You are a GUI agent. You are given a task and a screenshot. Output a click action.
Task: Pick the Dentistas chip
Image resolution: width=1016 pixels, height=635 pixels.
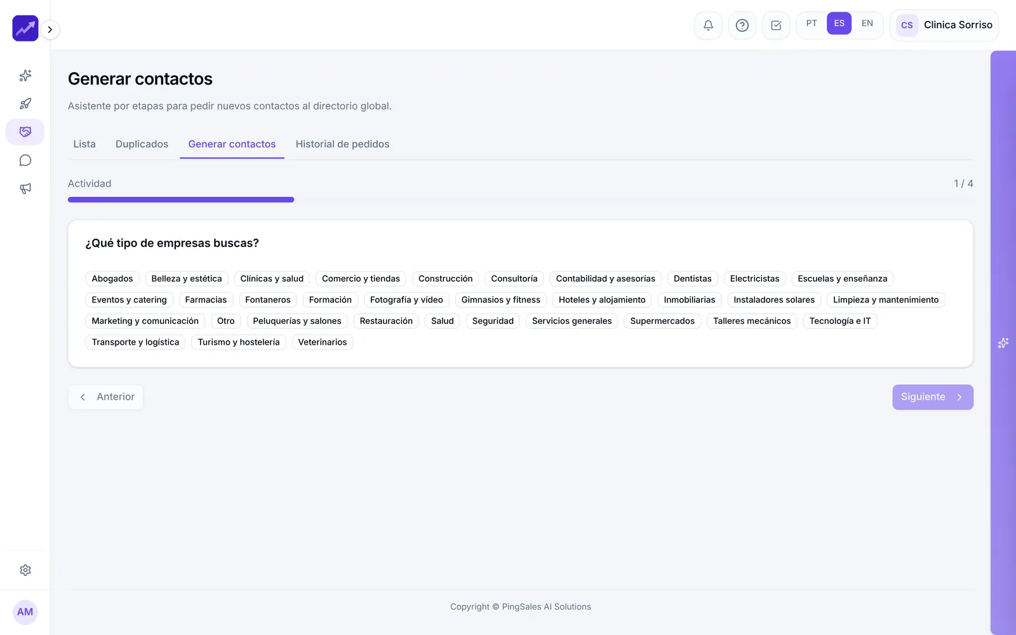pos(693,279)
